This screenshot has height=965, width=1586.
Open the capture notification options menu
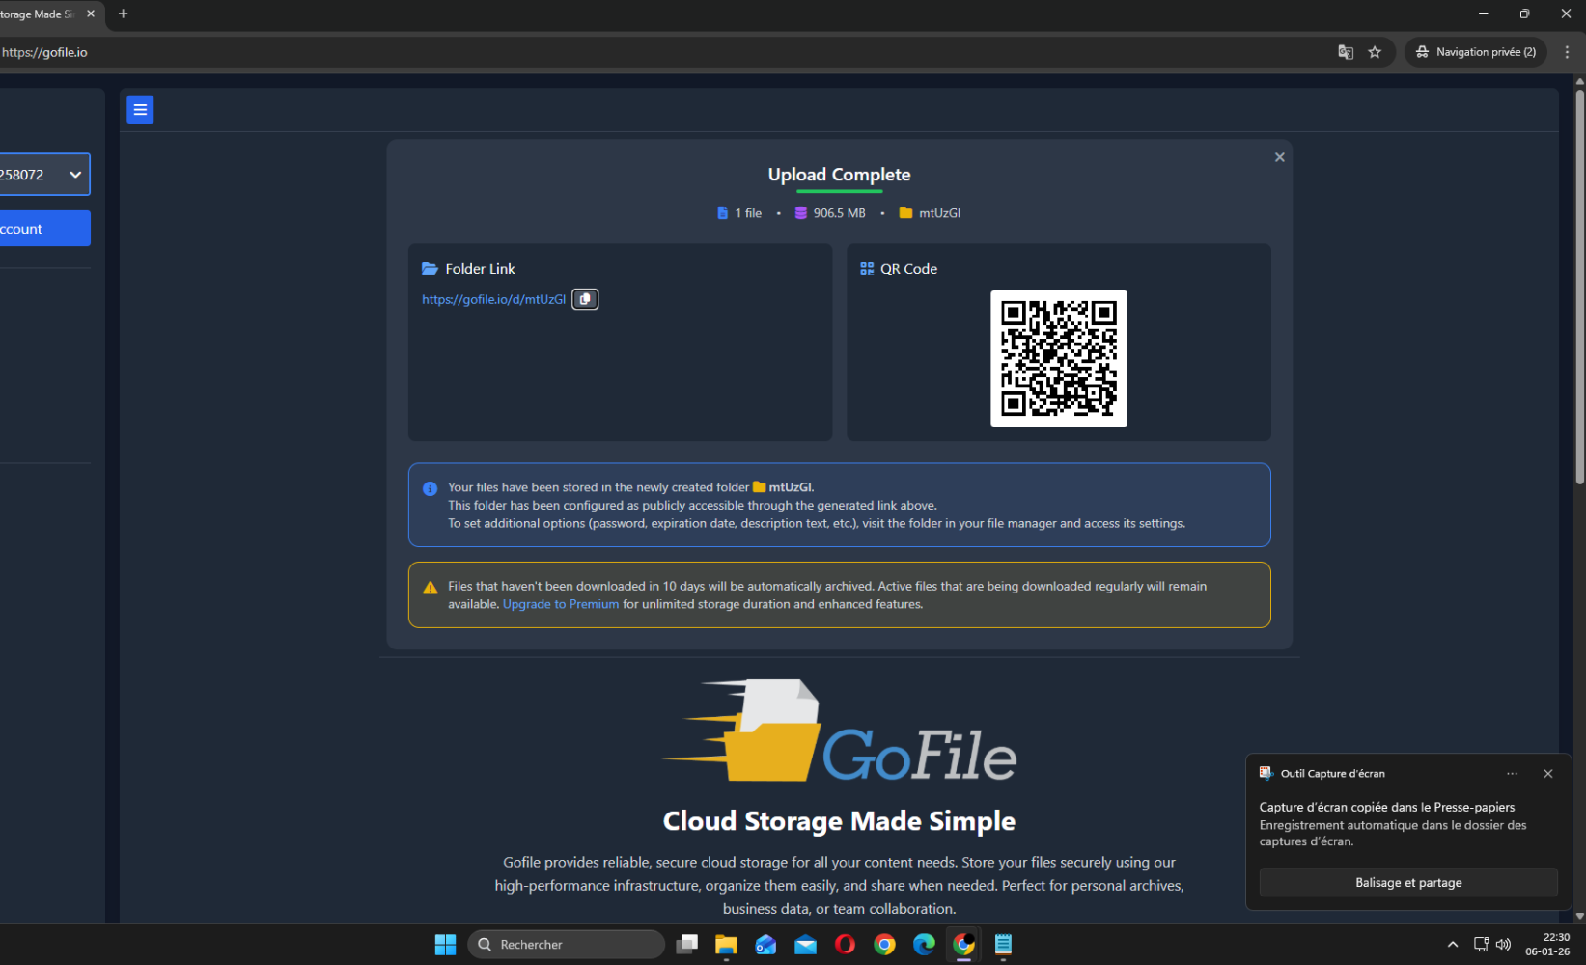(x=1512, y=774)
